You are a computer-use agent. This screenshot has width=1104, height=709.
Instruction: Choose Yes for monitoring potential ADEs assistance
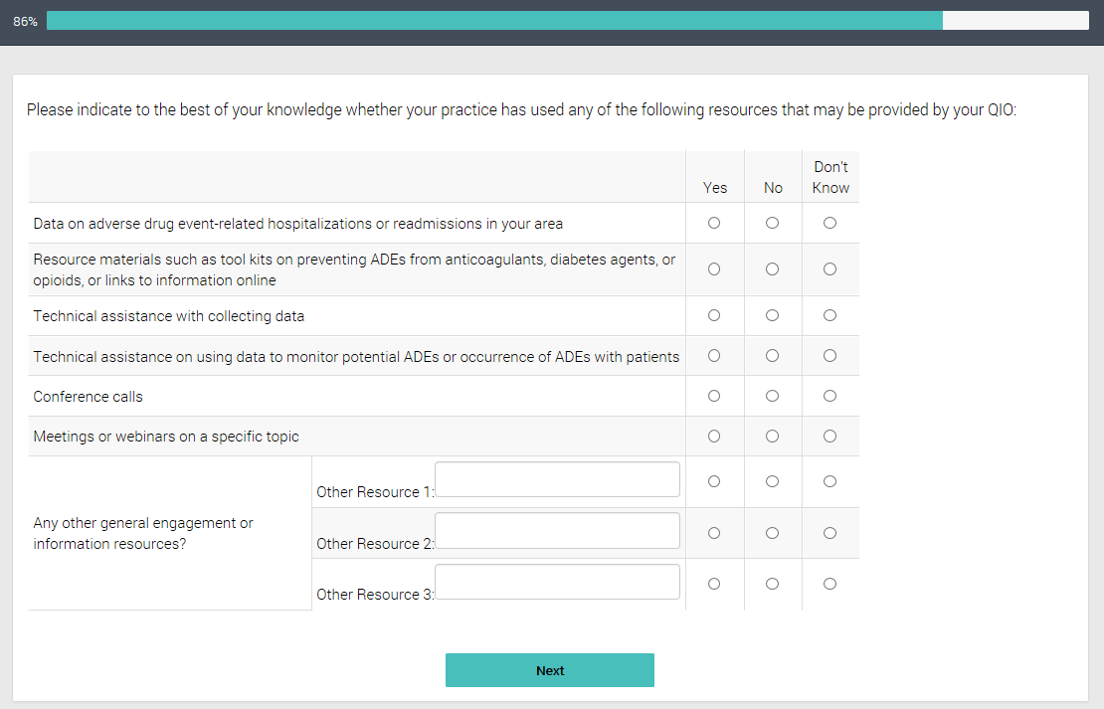click(x=714, y=356)
